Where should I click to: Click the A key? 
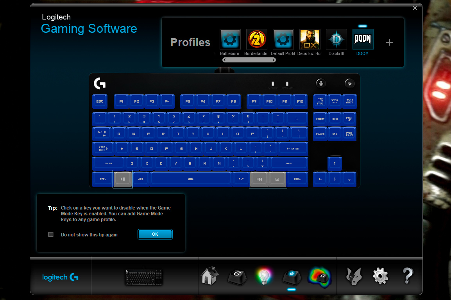[122, 149]
